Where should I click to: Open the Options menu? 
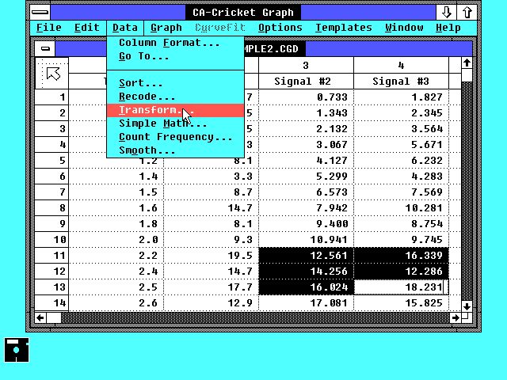point(280,28)
